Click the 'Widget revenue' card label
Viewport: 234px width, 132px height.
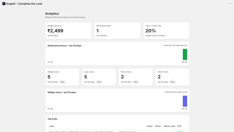pyautogui.click(x=54, y=26)
